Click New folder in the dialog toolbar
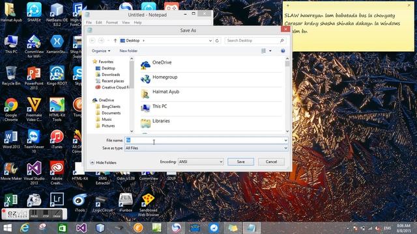 point(128,51)
